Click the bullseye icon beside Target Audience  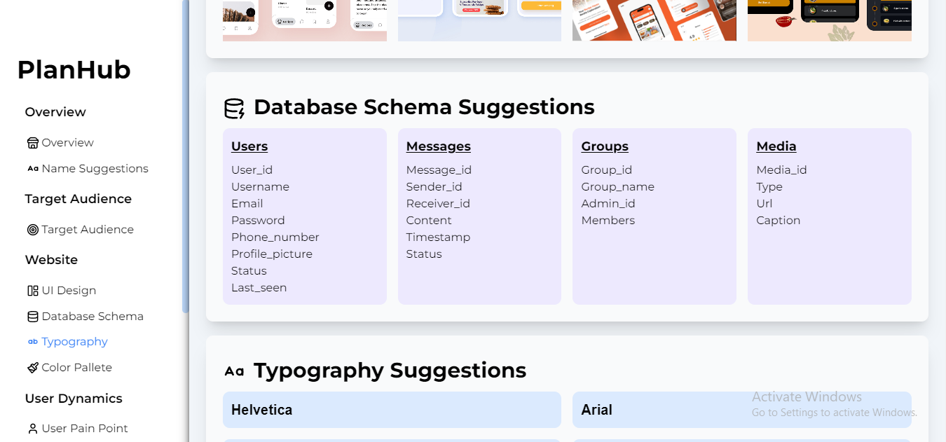33,230
